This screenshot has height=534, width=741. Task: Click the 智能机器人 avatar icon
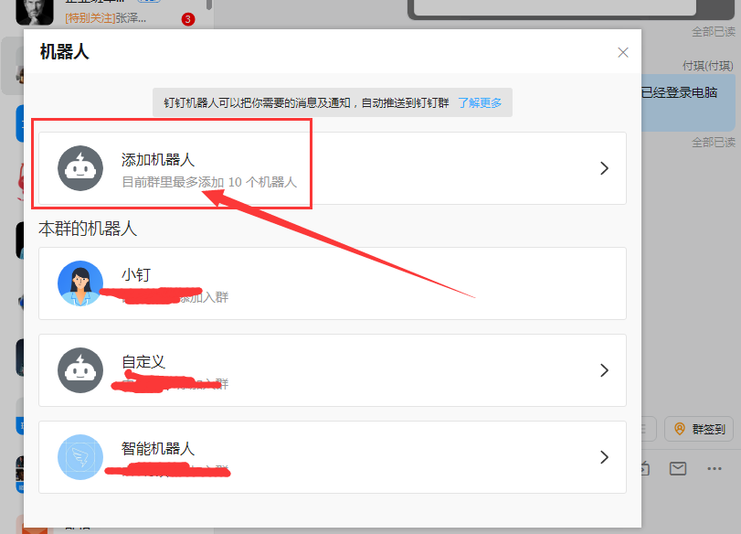(x=80, y=457)
